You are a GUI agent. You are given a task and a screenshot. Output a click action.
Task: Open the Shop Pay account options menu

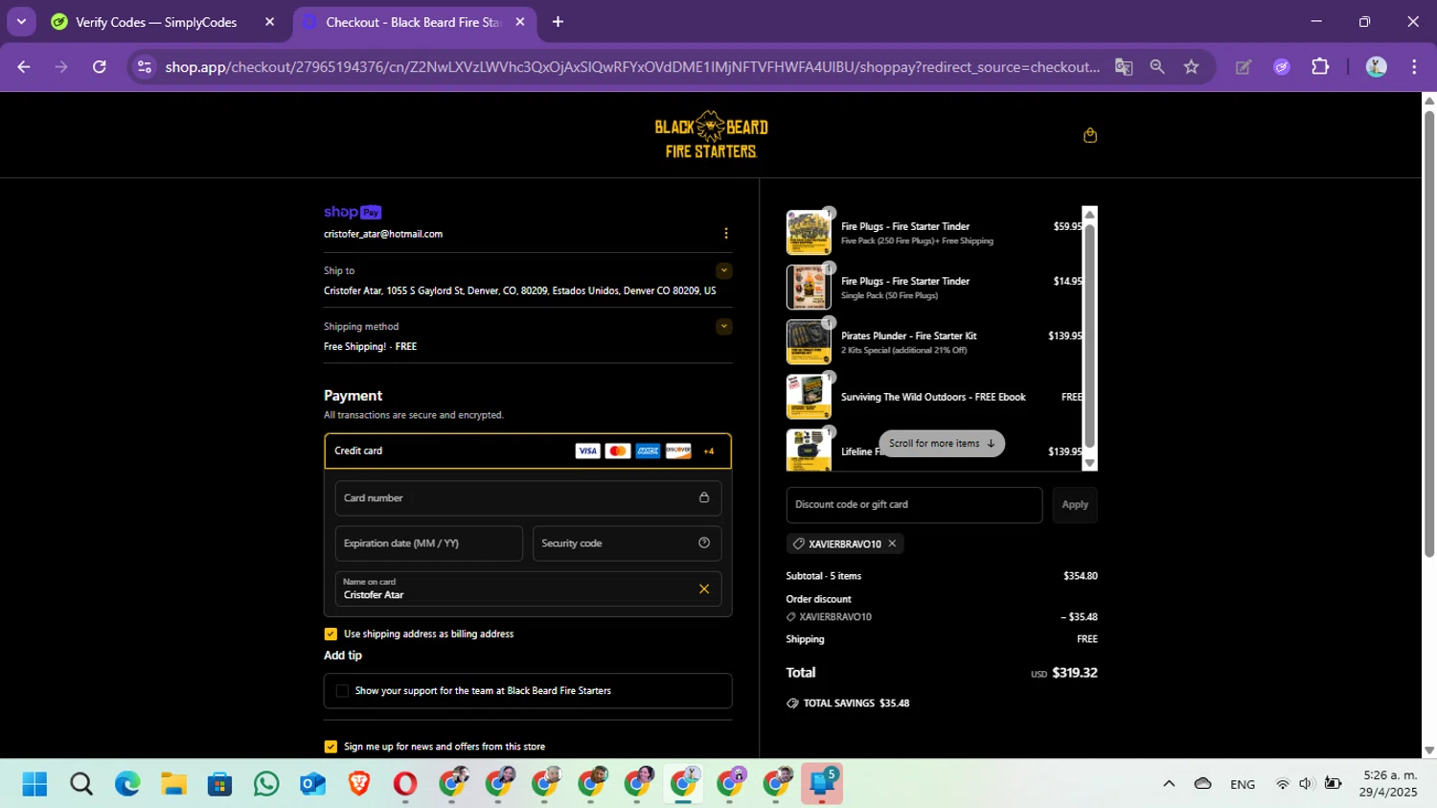point(726,233)
